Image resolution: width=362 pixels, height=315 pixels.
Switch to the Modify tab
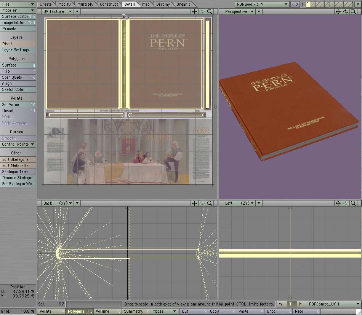[64, 4]
